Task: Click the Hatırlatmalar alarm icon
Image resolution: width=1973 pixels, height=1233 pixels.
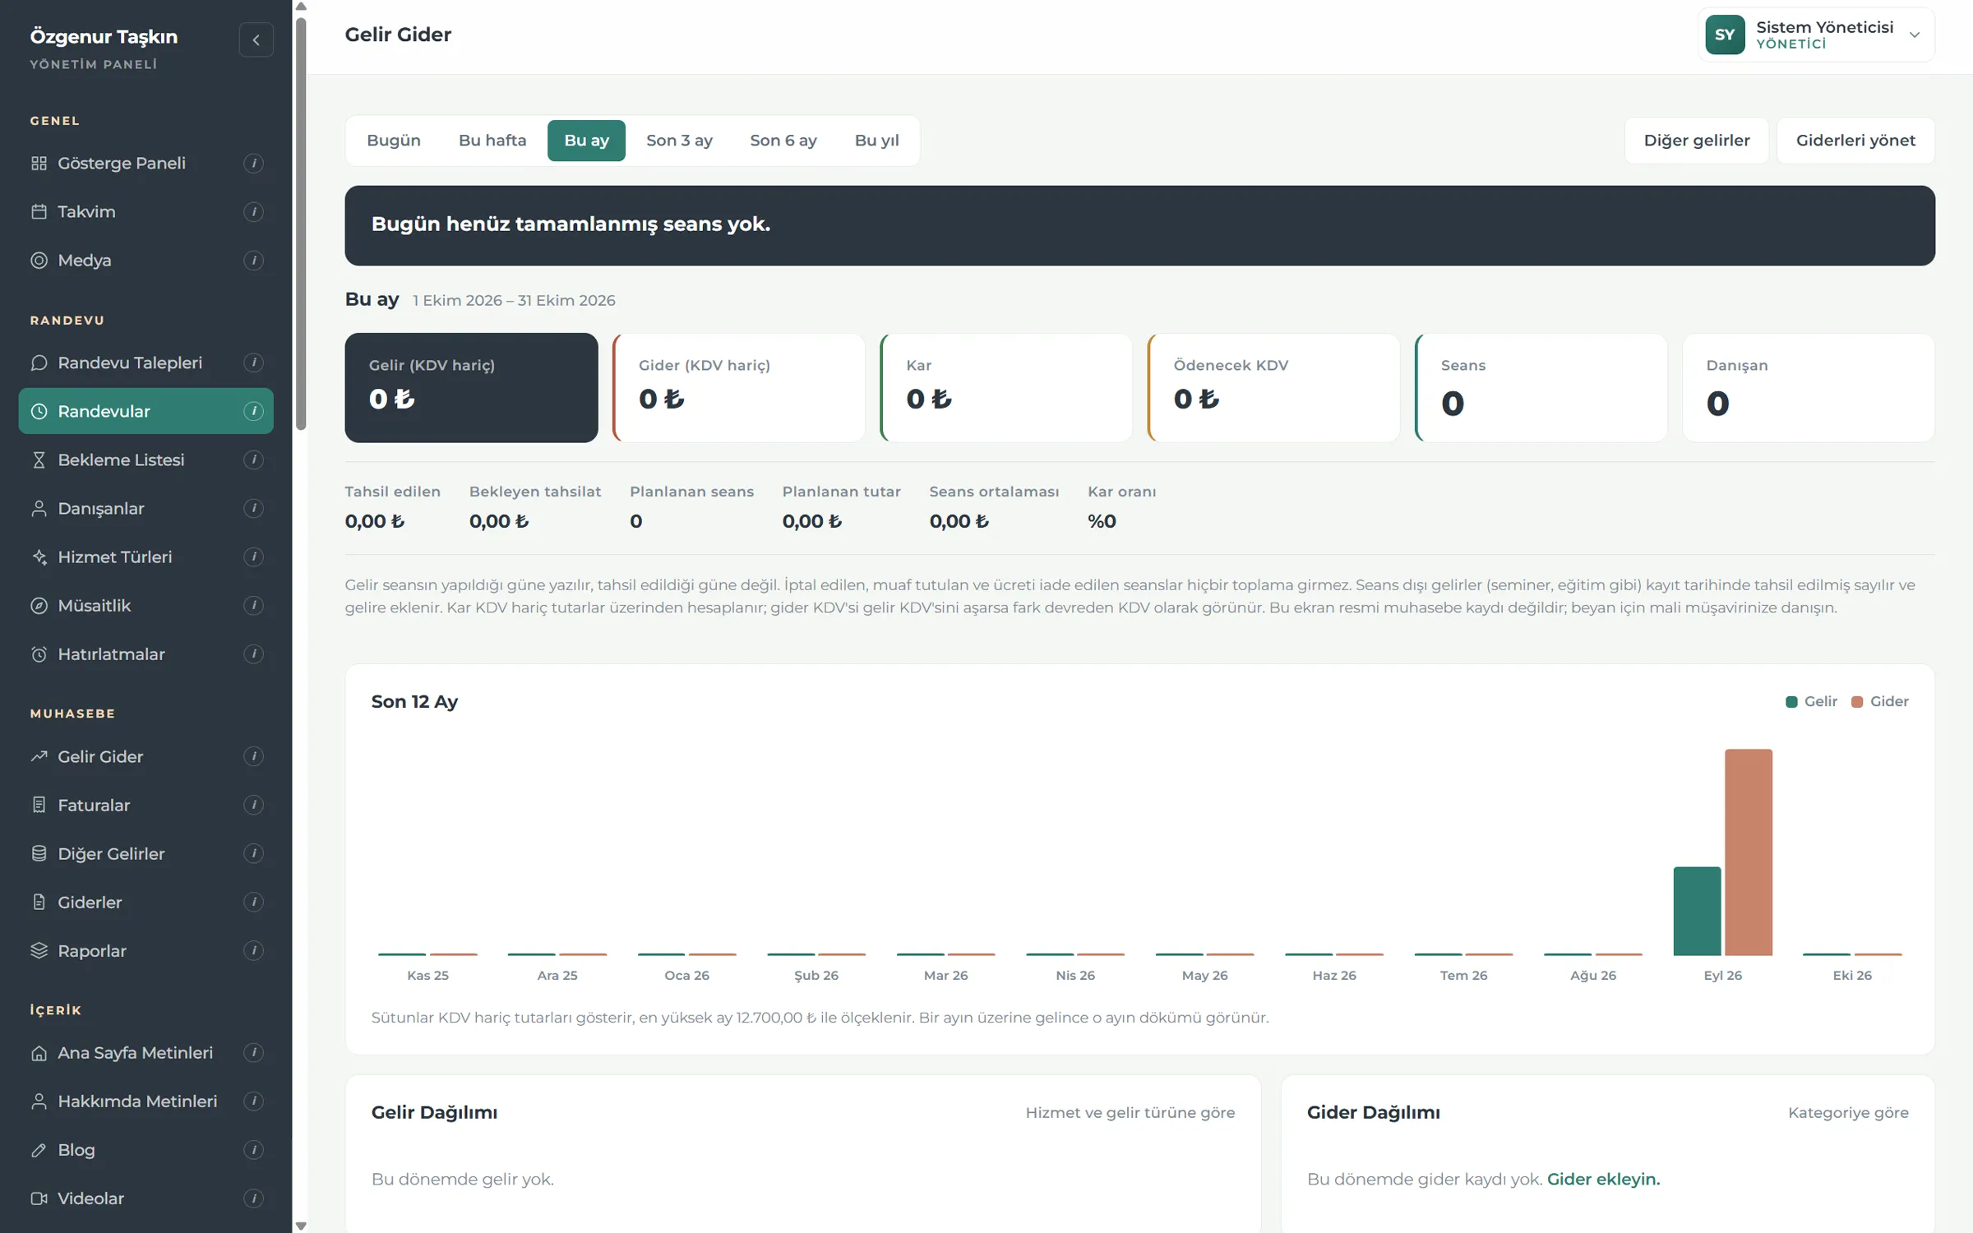Action: [39, 653]
